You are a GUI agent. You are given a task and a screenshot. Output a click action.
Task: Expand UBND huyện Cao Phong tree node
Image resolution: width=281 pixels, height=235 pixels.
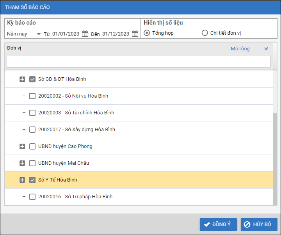(22, 146)
